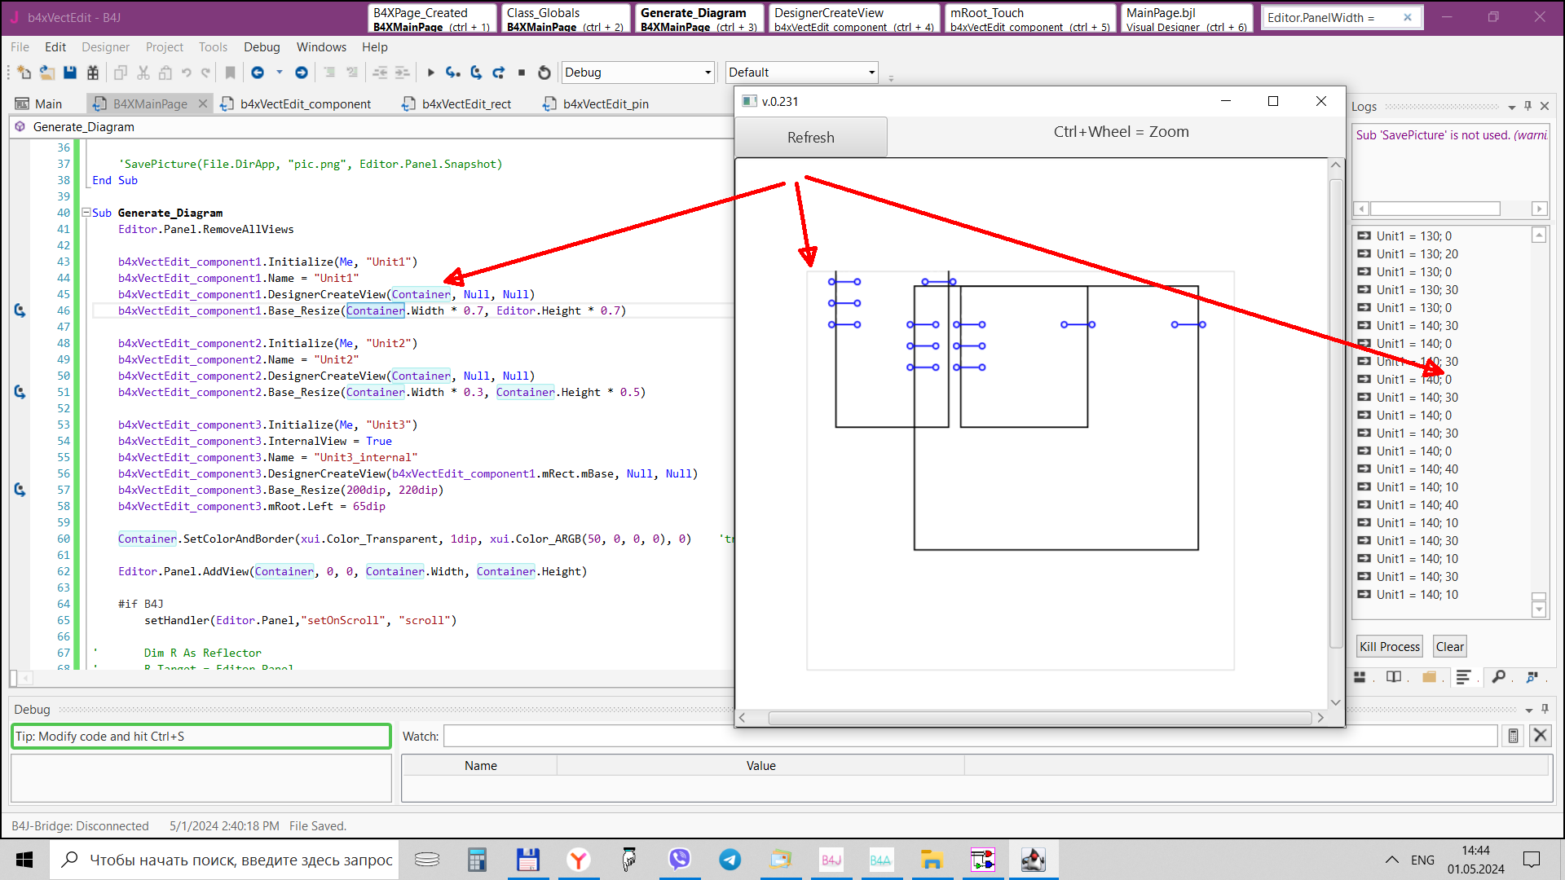Open Find All References tab icon
Viewport: 1565px width, 880px height.
coord(1532,677)
